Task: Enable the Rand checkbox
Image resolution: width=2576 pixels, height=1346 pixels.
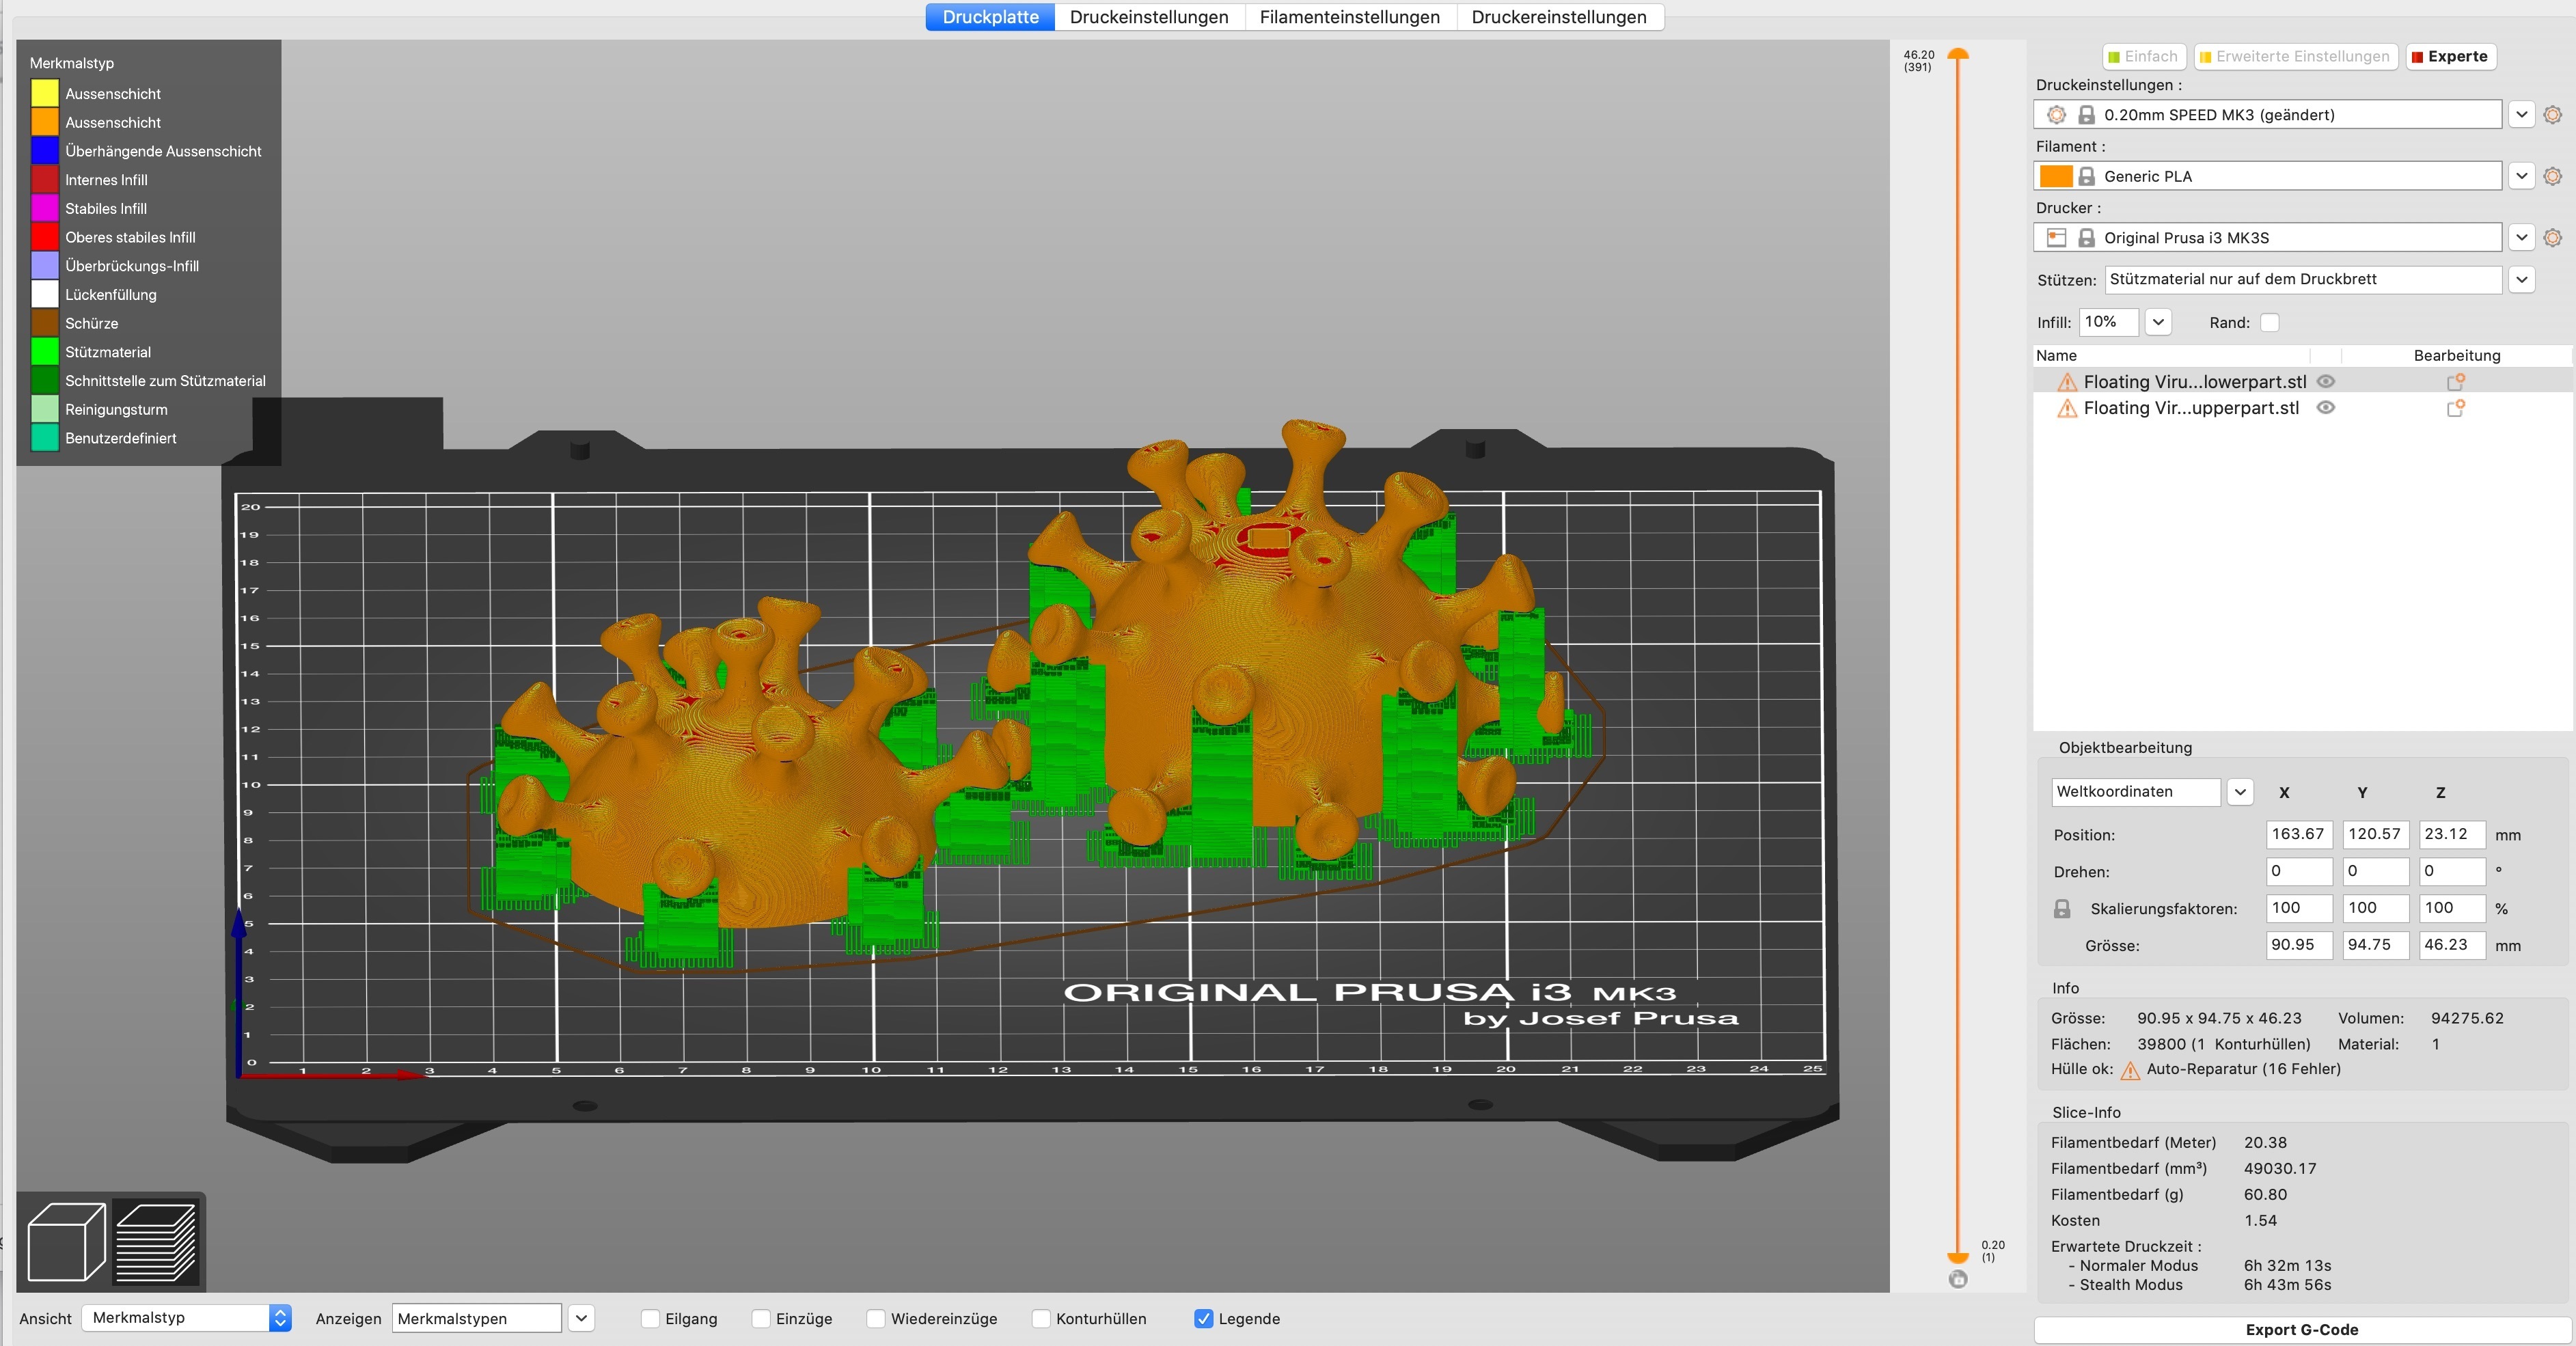Action: coord(2270,322)
